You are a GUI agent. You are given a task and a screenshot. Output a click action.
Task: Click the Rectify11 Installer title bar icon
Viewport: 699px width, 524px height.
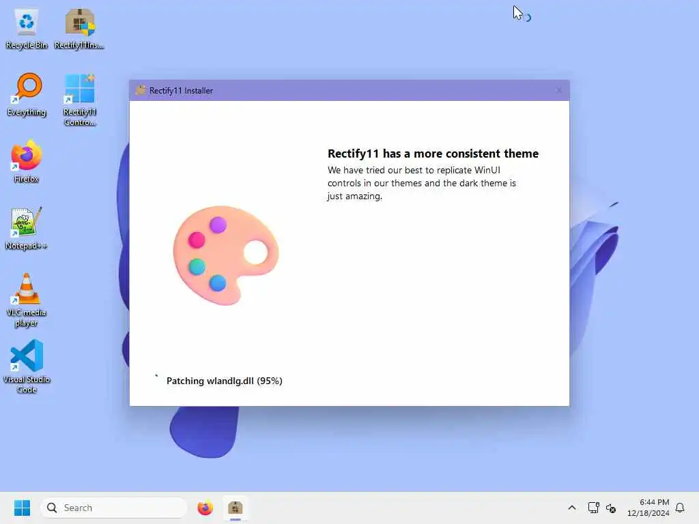click(x=141, y=91)
